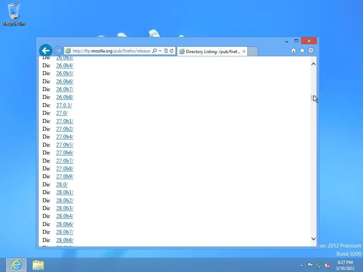Open the 27.0b2/ directory link
This screenshot has width=363, height=272.
[x=65, y=129]
